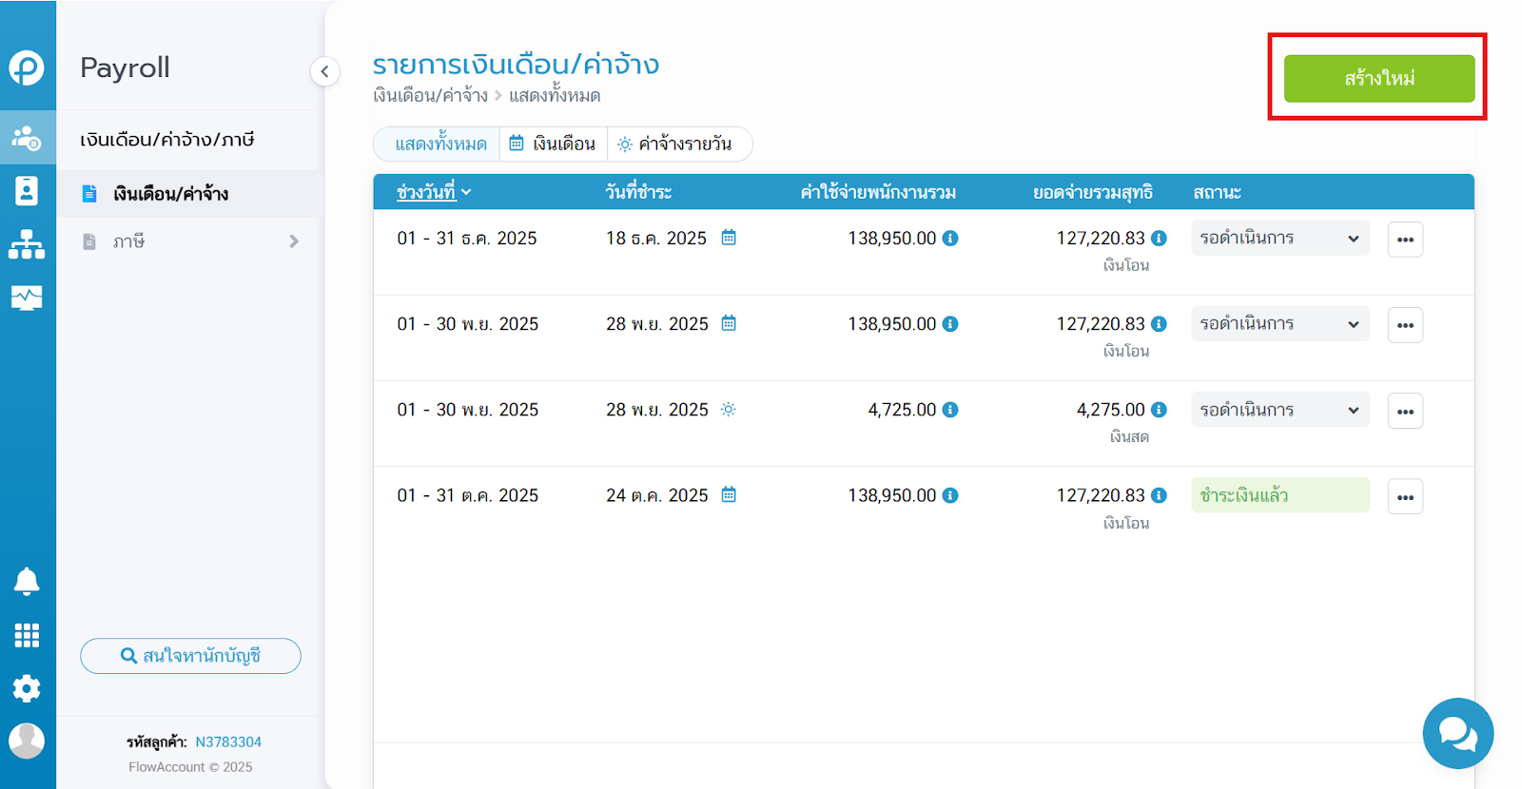Sort by ช่วงวันที่ column header
Image resolution: width=1522 pixels, height=789 pixels.
tap(433, 192)
